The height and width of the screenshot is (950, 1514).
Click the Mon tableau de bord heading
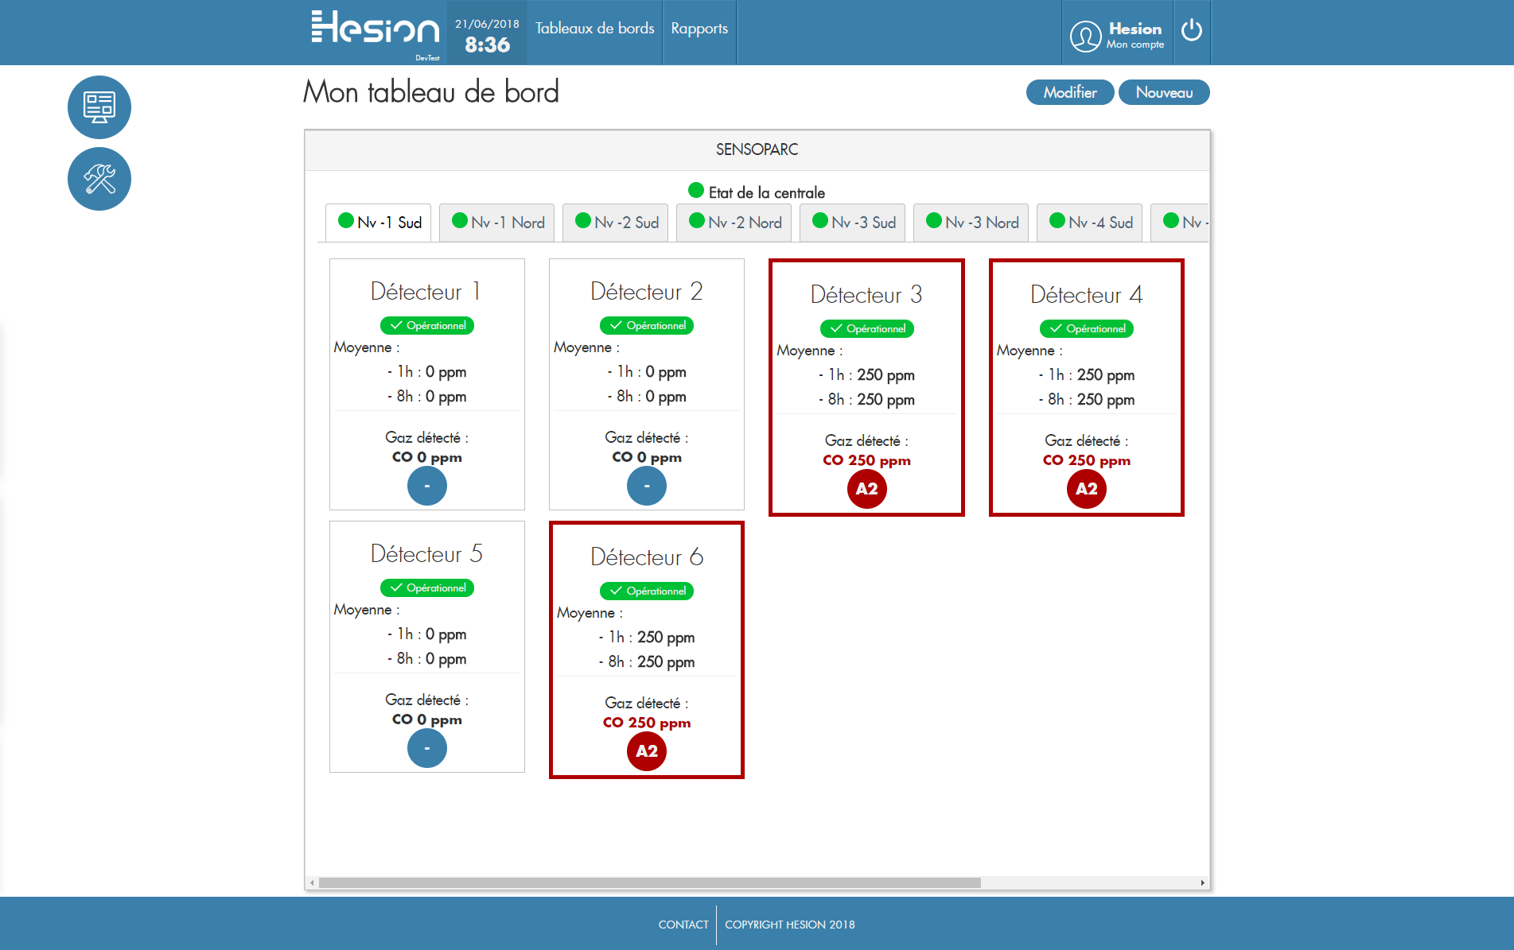point(431,92)
